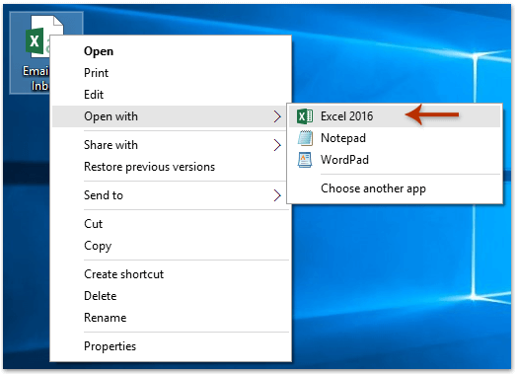Click Create shortcut
This screenshot has width=517, height=374.
tap(171, 274)
